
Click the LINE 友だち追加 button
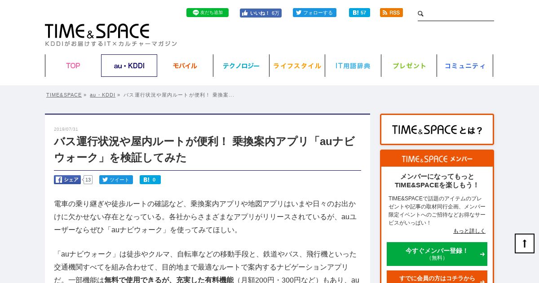pyautogui.click(x=208, y=13)
